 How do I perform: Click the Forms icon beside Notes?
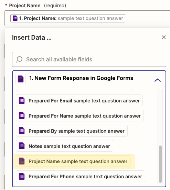(22, 146)
